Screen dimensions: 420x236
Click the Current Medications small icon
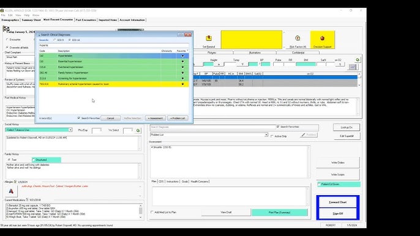pyautogui.click(x=27, y=199)
